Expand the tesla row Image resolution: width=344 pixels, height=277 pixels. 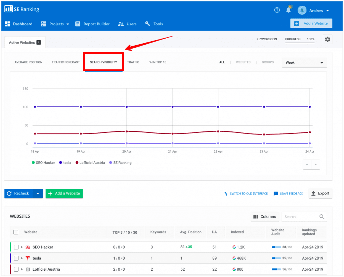click(x=22, y=258)
